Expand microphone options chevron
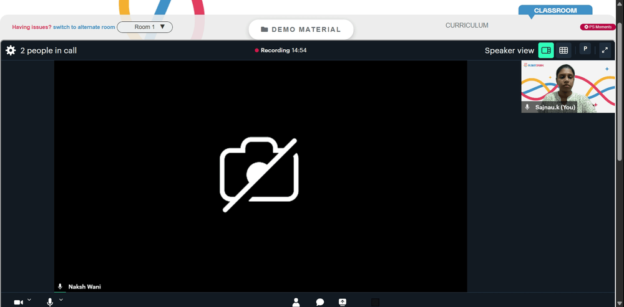This screenshot has width=624, height=307. point(61,300)
